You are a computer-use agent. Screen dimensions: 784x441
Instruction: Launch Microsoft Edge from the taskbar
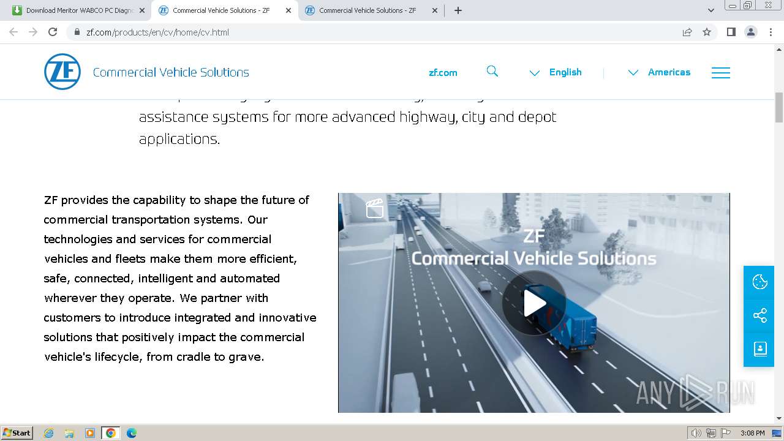tap(132, 433)
